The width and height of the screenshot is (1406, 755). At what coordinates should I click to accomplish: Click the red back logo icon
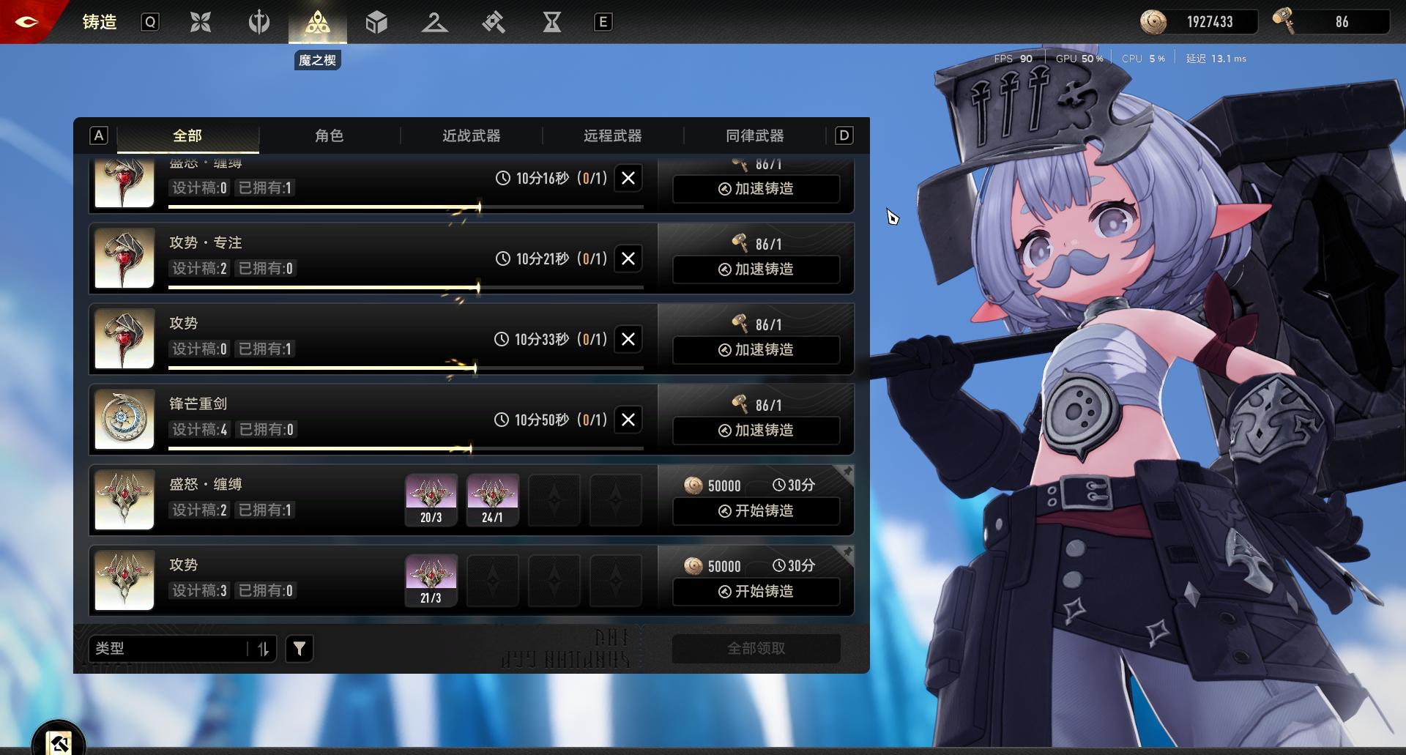pos(27,22)
